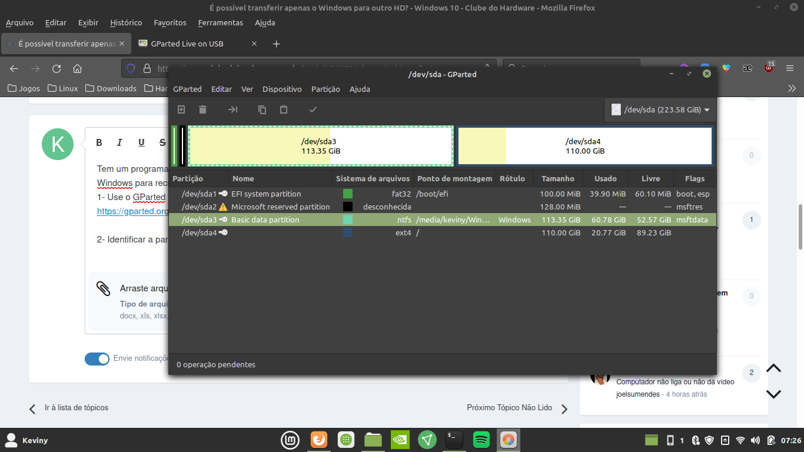
Task: Open the Dispositivo menu in GParted
Action: (x=282, y=89)
